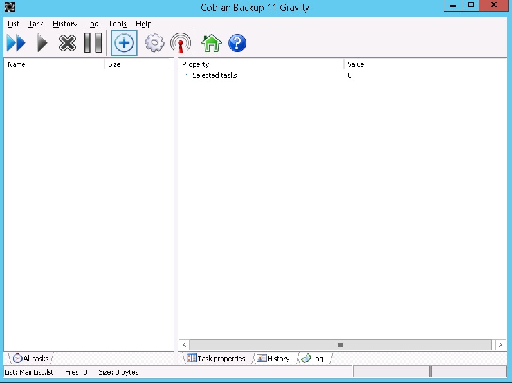The image size is (512, 383).
Task: Click the horizontal scrollbar left arrow
Action: click(184, 344)
